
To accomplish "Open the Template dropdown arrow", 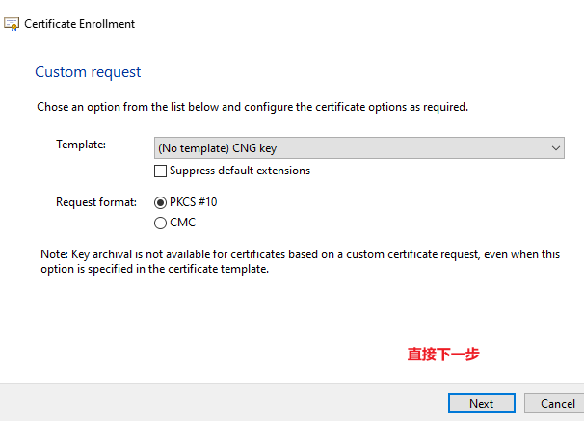I will (556, 148).
